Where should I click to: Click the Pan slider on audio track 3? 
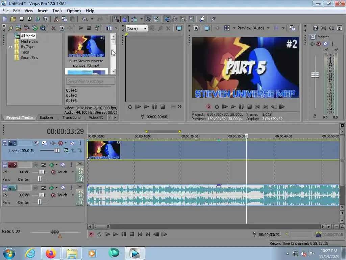click(40, 202)
